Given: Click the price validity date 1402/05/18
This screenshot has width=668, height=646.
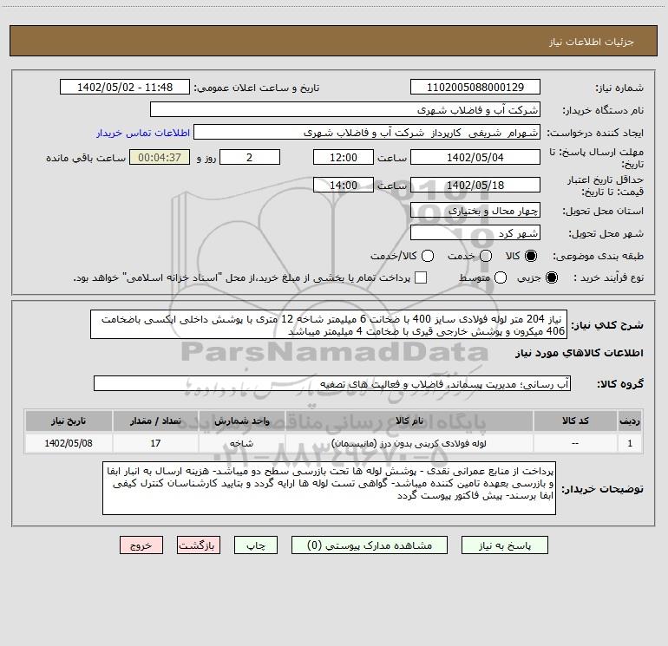Looking at the screenshot, I should [x=475, y=185].
